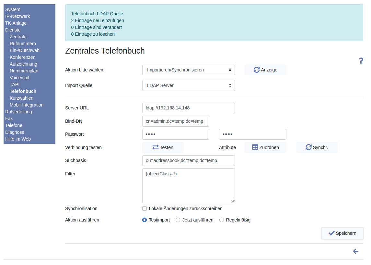Click into the Server URL field
This screenshot has width=371, height=265.
pyautogui.click(x=188, y=108)
